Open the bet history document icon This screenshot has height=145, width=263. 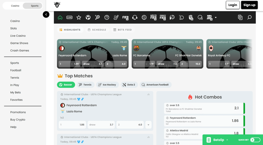(x=240, y=17)
